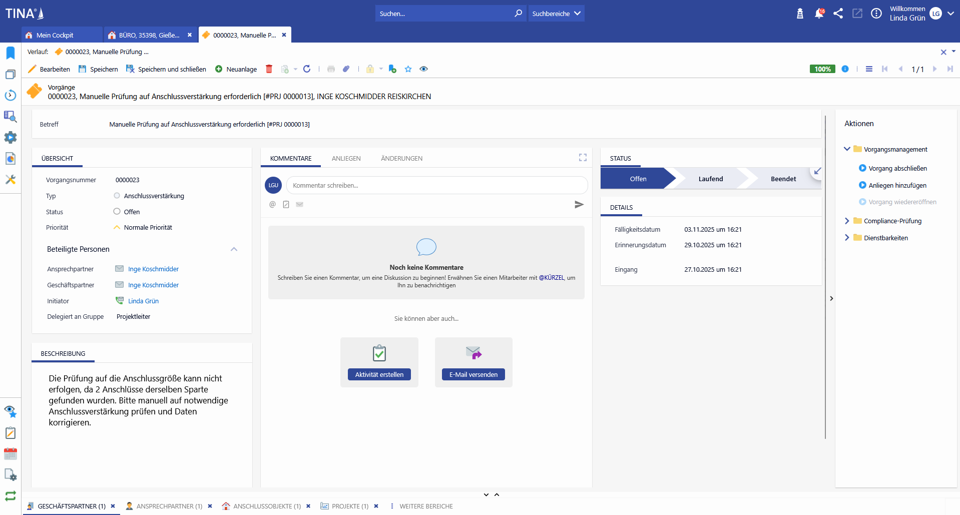Click the share icon in header
This screenshot has height=515, width=960.
coord(838,14)
